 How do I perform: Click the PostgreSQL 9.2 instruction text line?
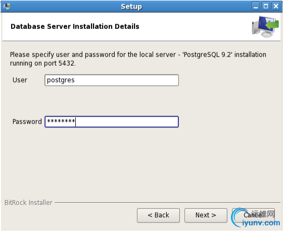pyautogui.click(x=138, y=54)
